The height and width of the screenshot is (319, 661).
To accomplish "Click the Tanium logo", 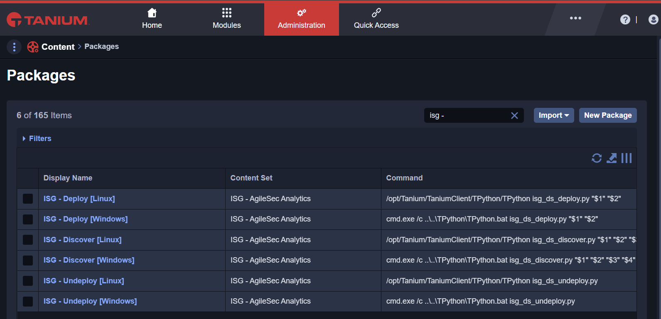I will 48,19.
